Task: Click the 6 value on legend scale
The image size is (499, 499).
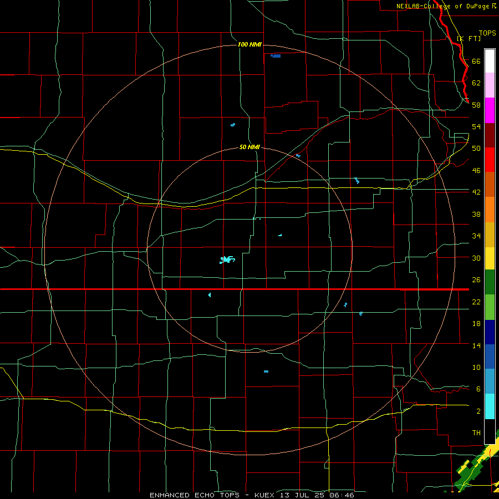Action: 478,389
